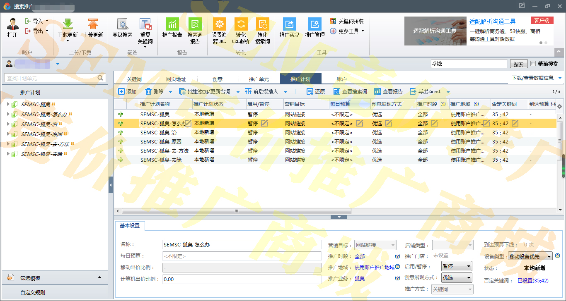Open the 推广报告 report icon
The height and width of the screenshot is (301, 566).
pyautogui.click(x=172, y=24)
